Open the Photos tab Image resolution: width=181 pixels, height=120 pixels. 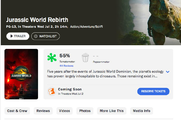(85, 111)
